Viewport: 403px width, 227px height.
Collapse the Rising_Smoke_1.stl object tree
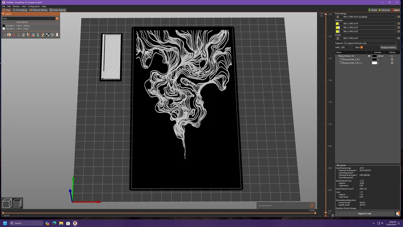[337, 56]
